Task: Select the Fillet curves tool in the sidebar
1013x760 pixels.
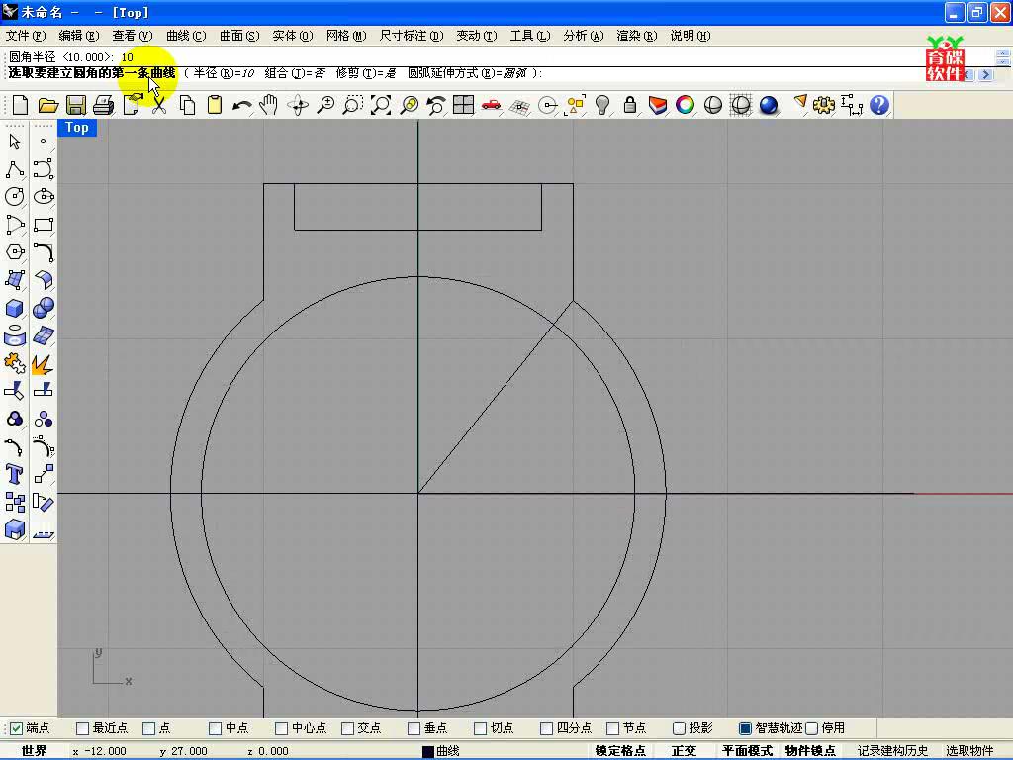Action: 44,252
